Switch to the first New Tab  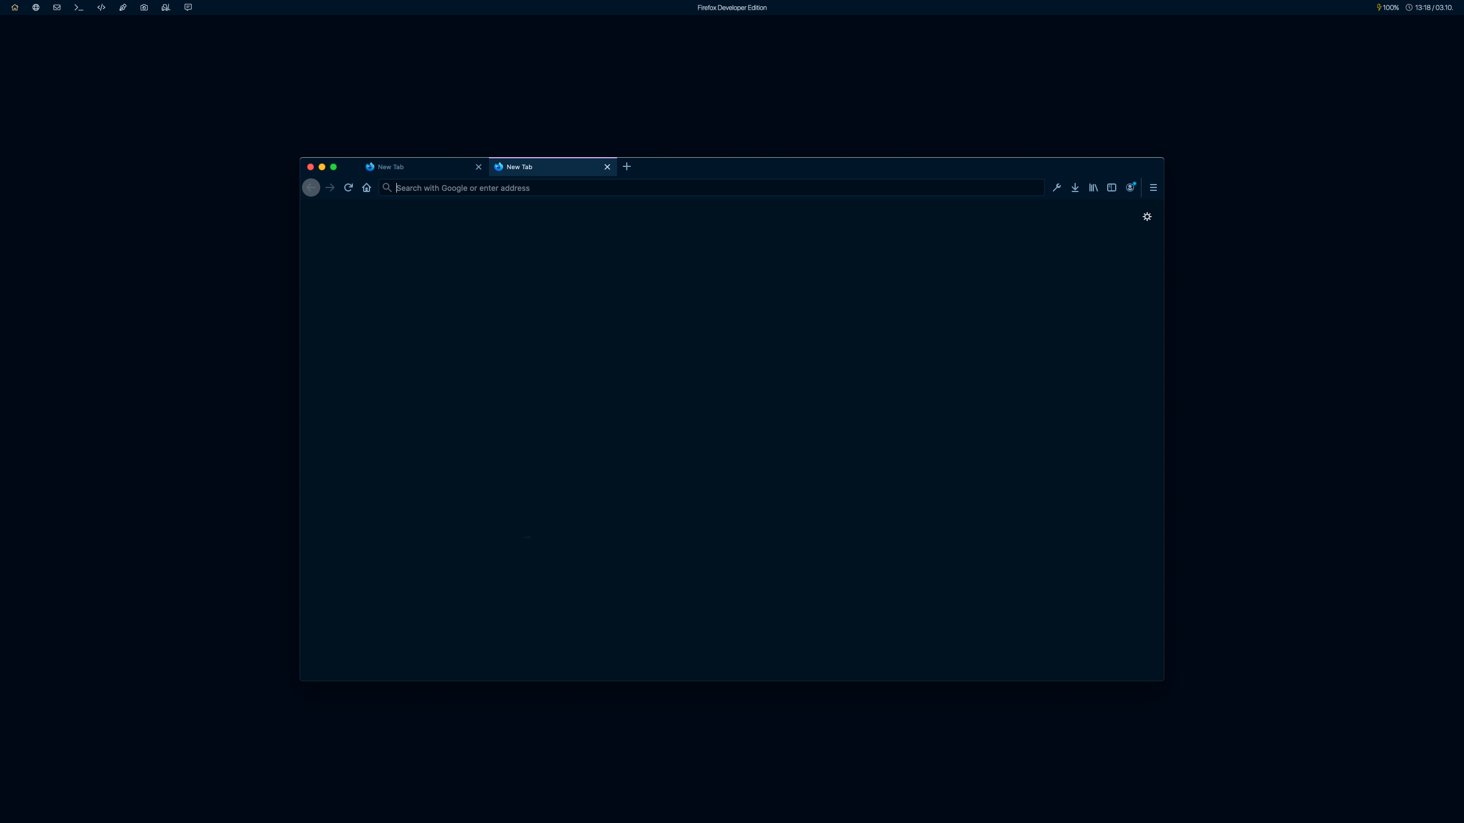(x=417, y=167)
